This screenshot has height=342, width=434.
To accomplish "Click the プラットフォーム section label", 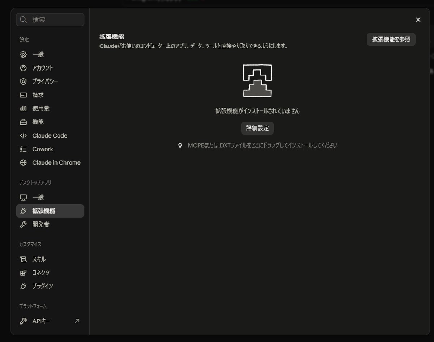I will [33, 306].
